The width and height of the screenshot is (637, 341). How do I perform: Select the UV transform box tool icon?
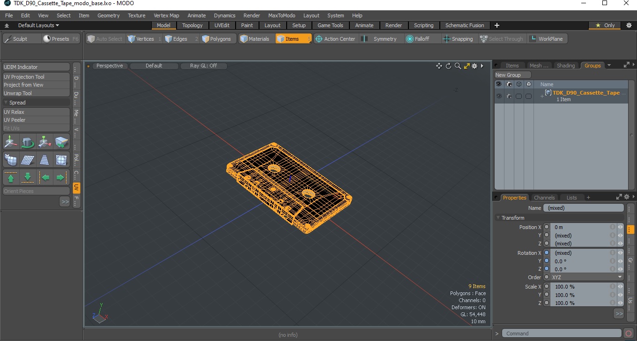pyautogui.click(x=61, y=142)
